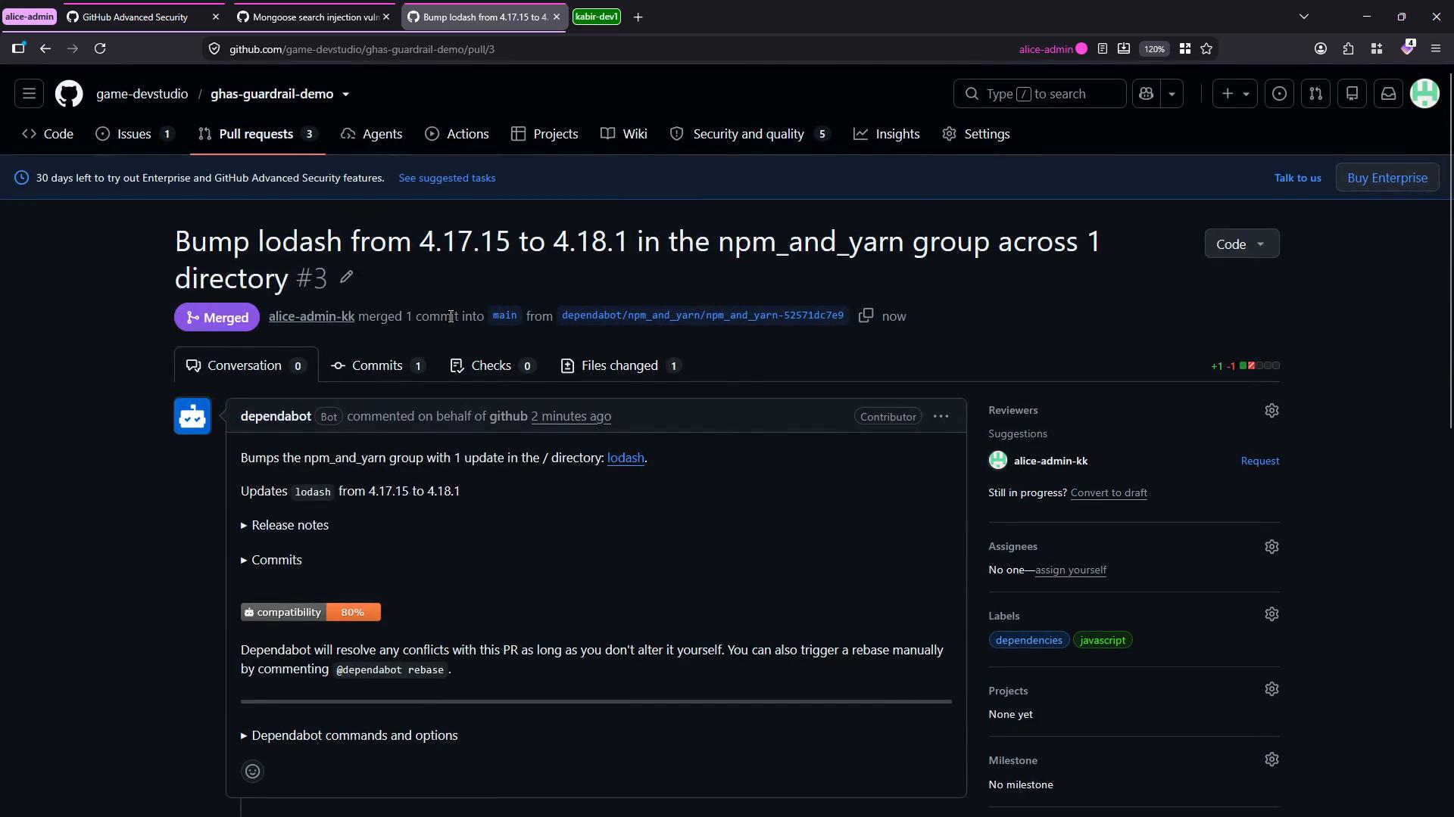Viewport: 1454px width, 817px height.
Task: Open the Settings repository tab
Action: pos(976,134)
